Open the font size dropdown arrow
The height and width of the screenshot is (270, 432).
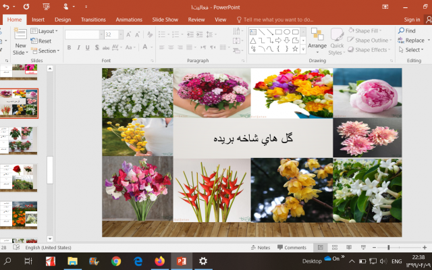(x=121, y=34)
